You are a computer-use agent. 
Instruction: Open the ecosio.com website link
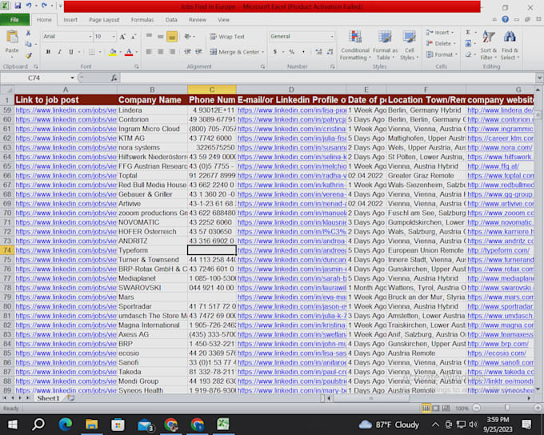click(497, 353)
